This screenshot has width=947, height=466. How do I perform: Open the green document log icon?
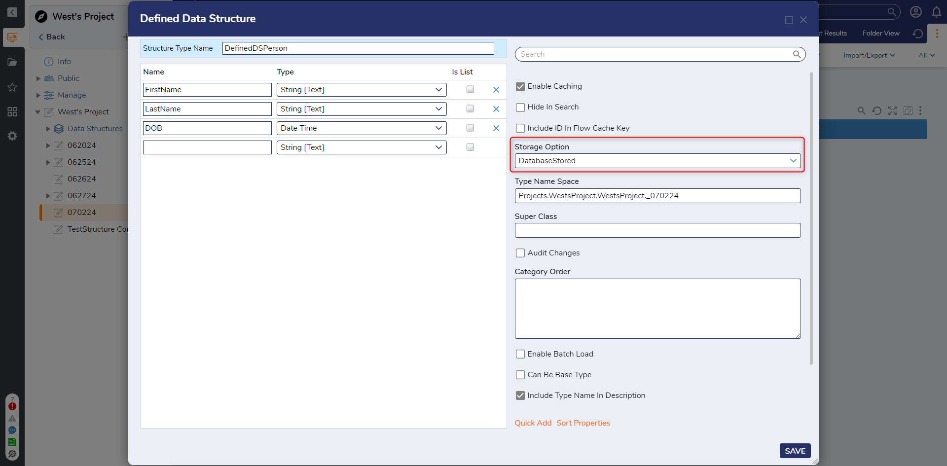[x=12, y=442]
